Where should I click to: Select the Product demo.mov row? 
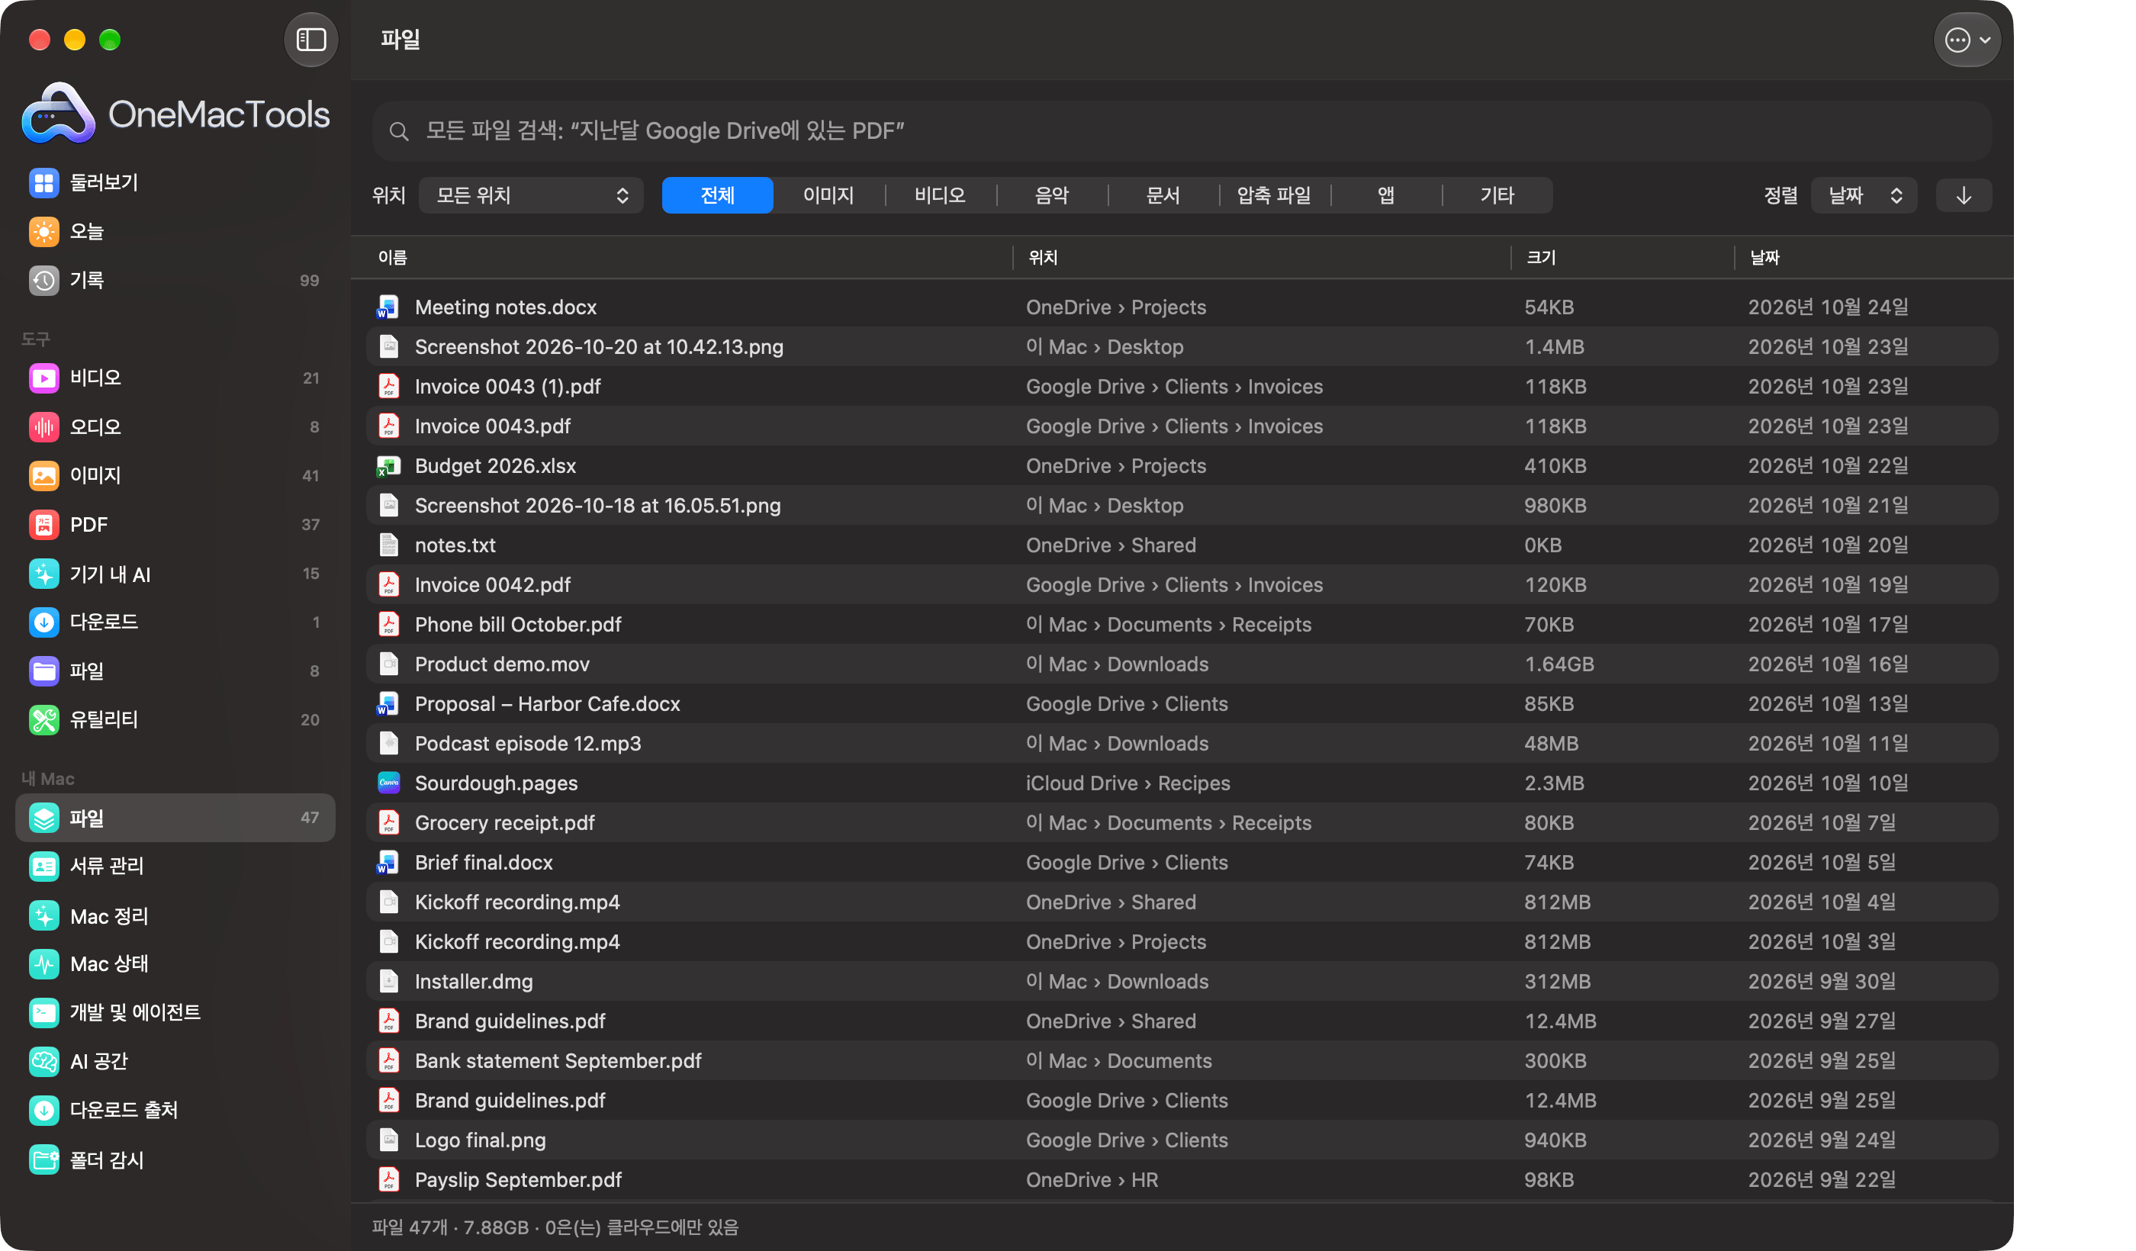(x=1182, y=664)
